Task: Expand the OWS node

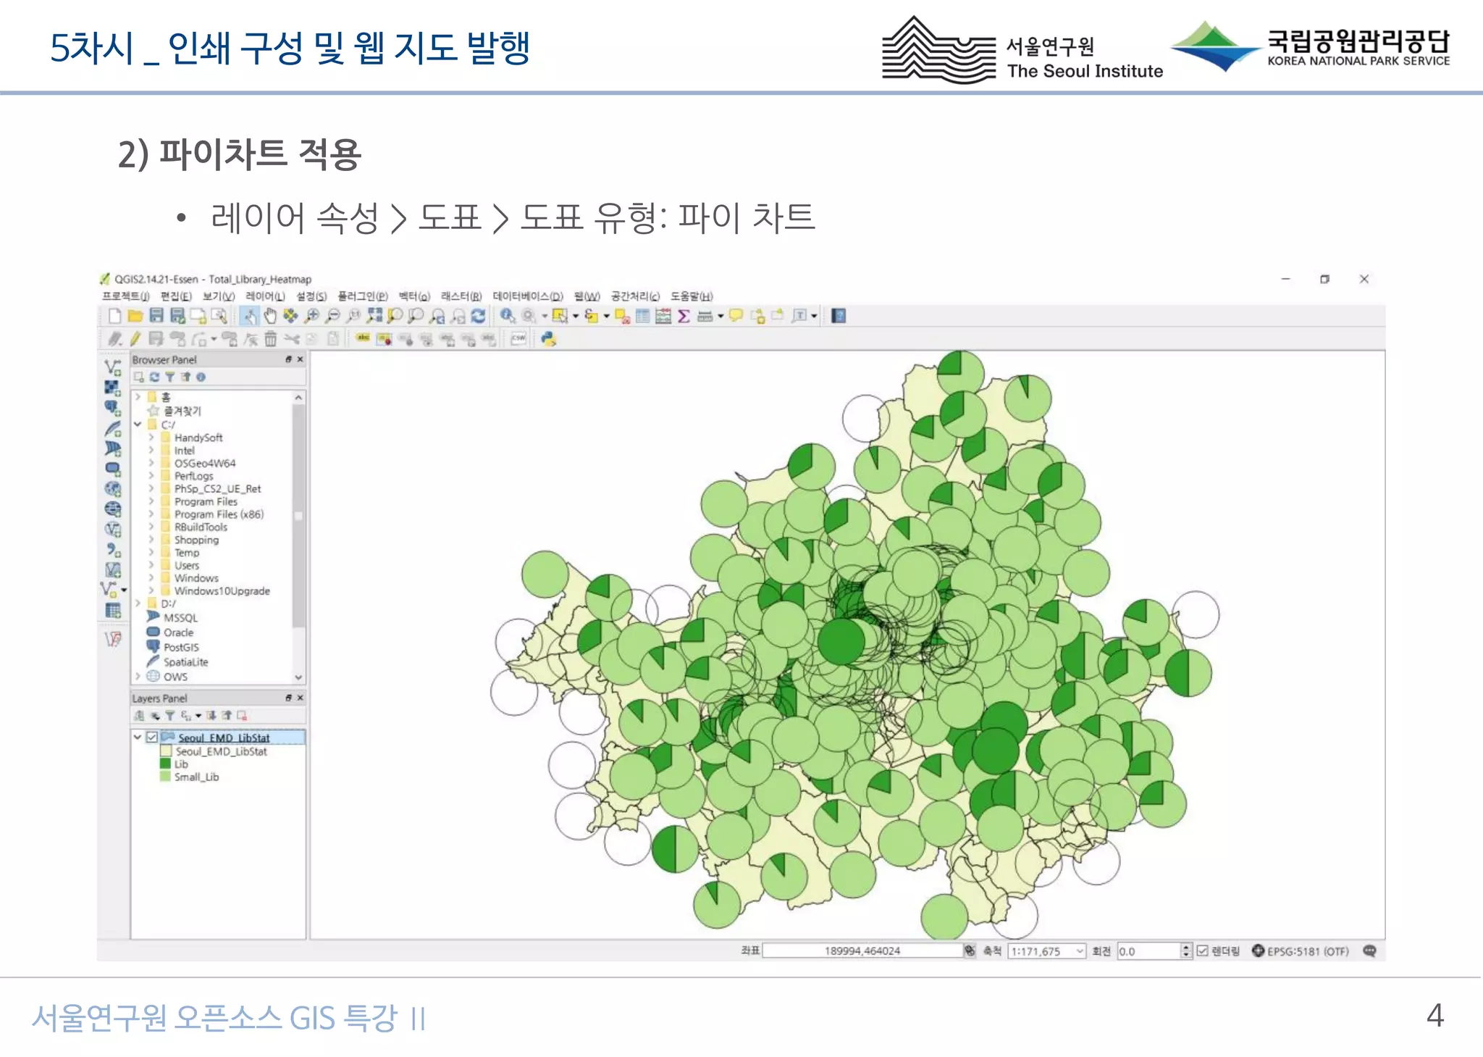Action: click(138, 677)
